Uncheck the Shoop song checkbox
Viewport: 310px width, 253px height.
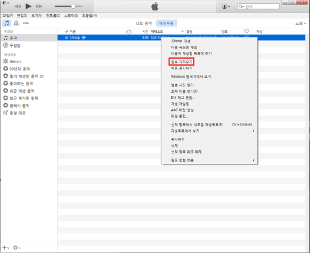pos(66,38)
